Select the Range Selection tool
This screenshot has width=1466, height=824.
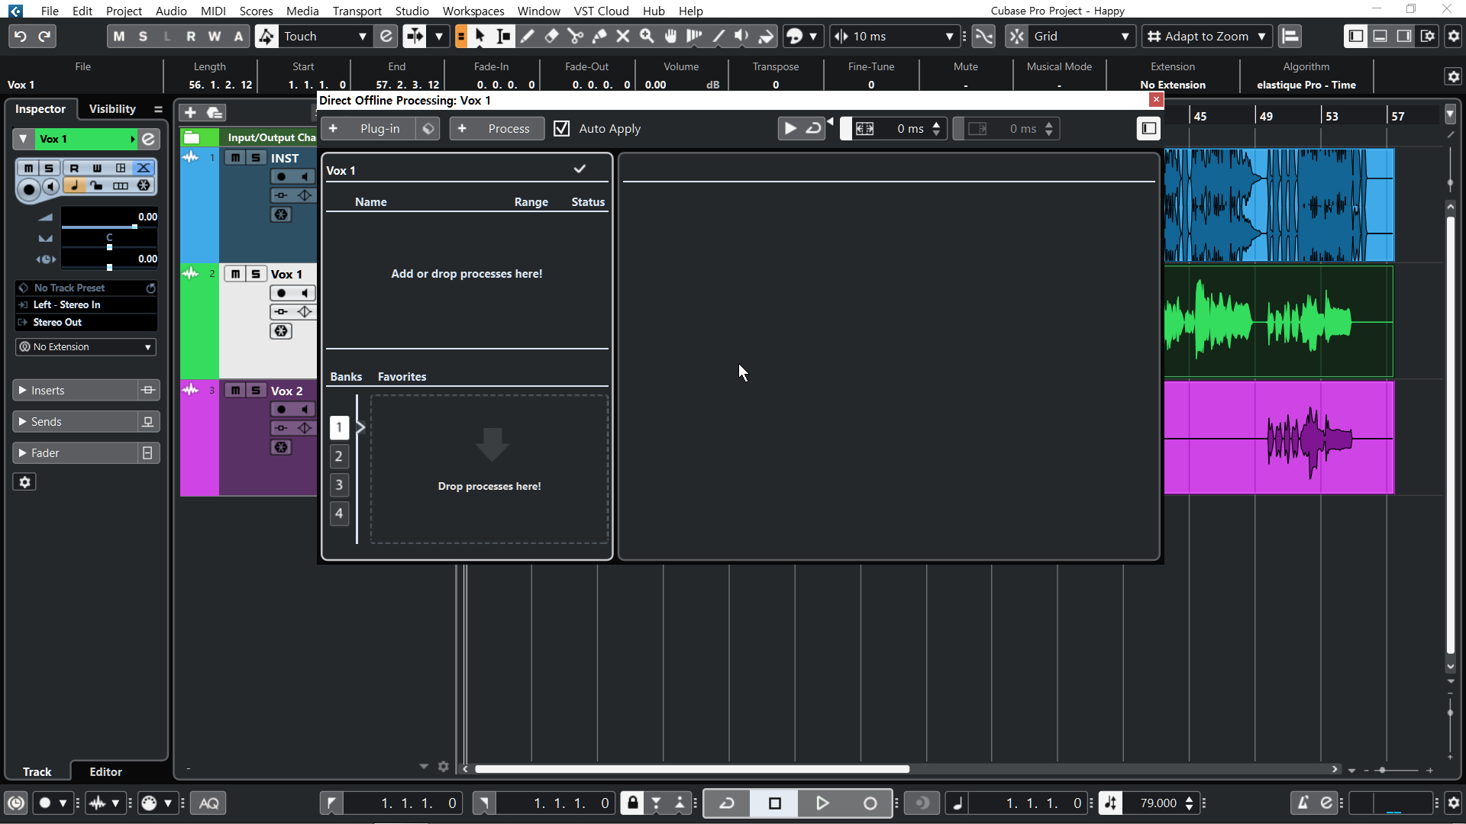(504, 36)
